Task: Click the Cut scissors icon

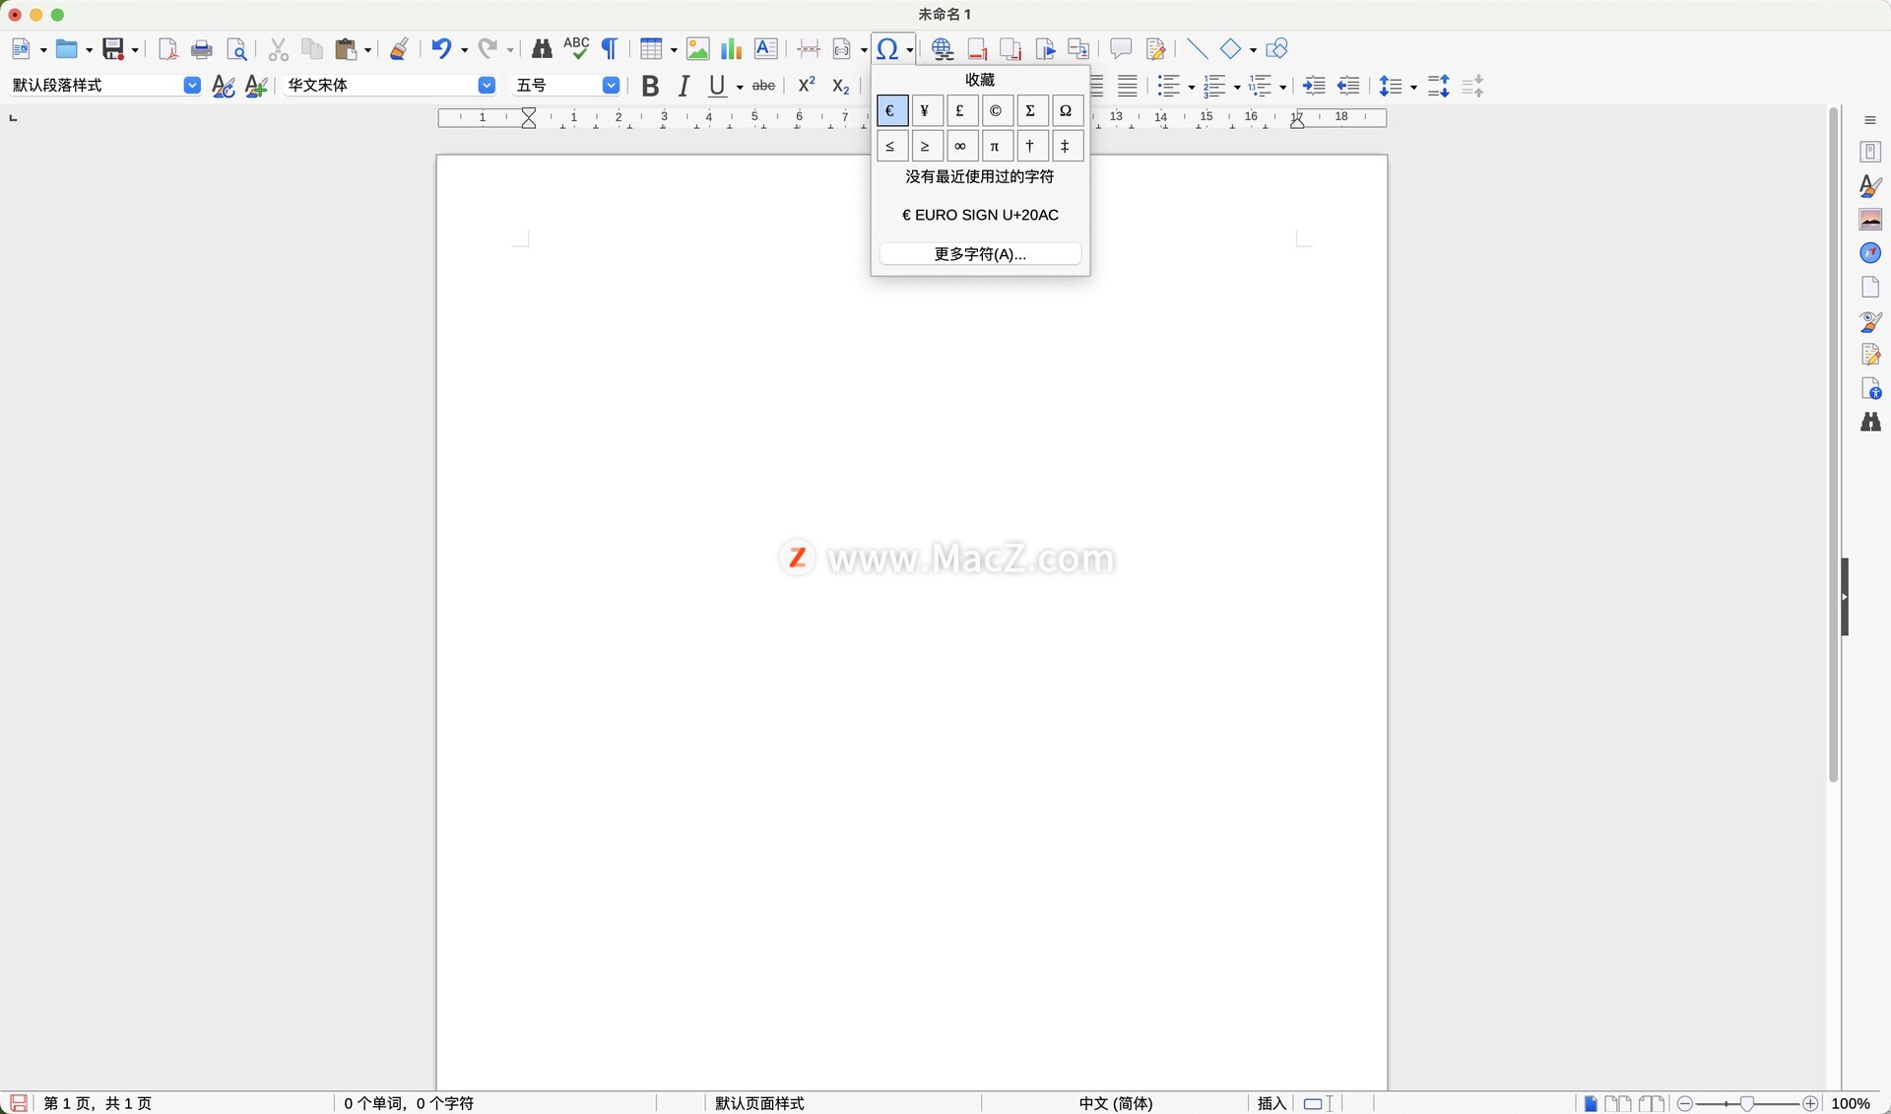Action: [279, 49]
